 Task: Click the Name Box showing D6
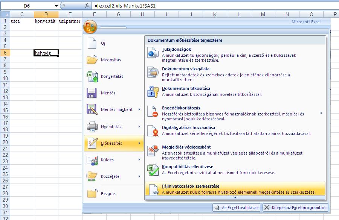coord(27,6)
